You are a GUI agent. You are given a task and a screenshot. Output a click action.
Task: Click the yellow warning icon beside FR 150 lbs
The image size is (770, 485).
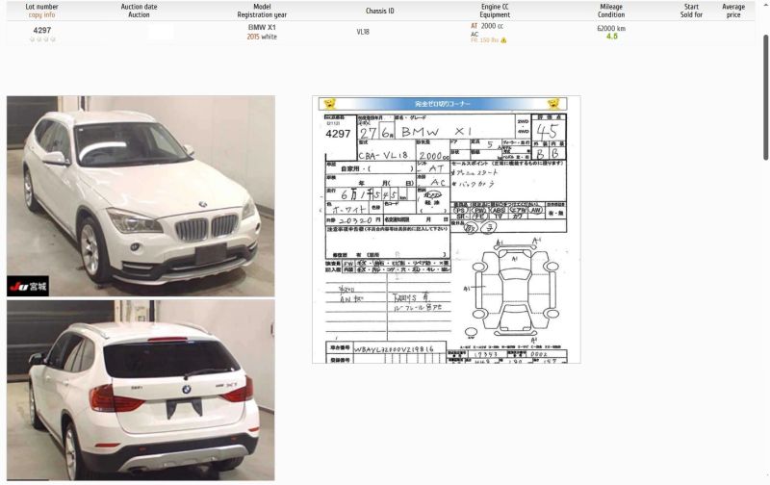[503, 40]
